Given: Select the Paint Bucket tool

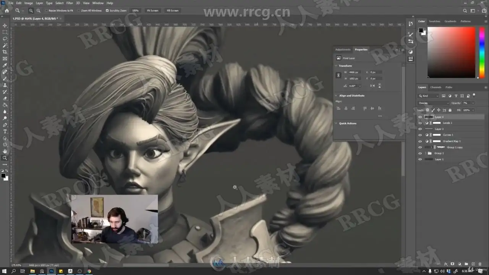Looking at the screenshot, I should tap(5, 105).
